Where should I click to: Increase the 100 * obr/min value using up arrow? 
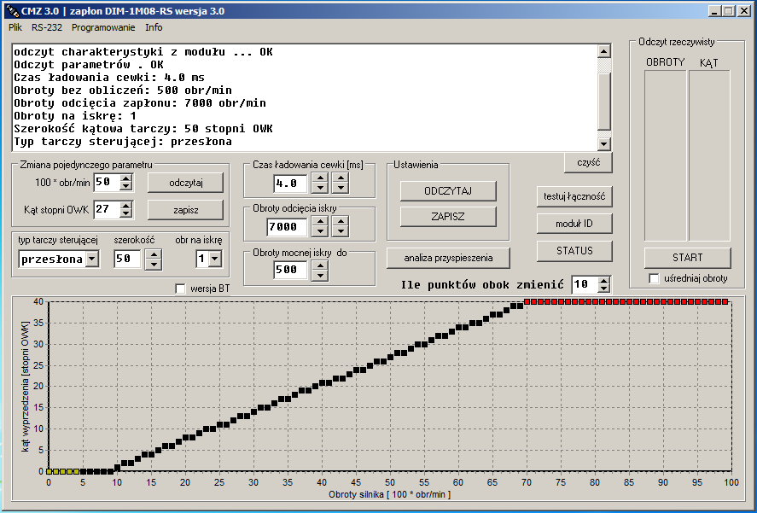coord(126,178)
